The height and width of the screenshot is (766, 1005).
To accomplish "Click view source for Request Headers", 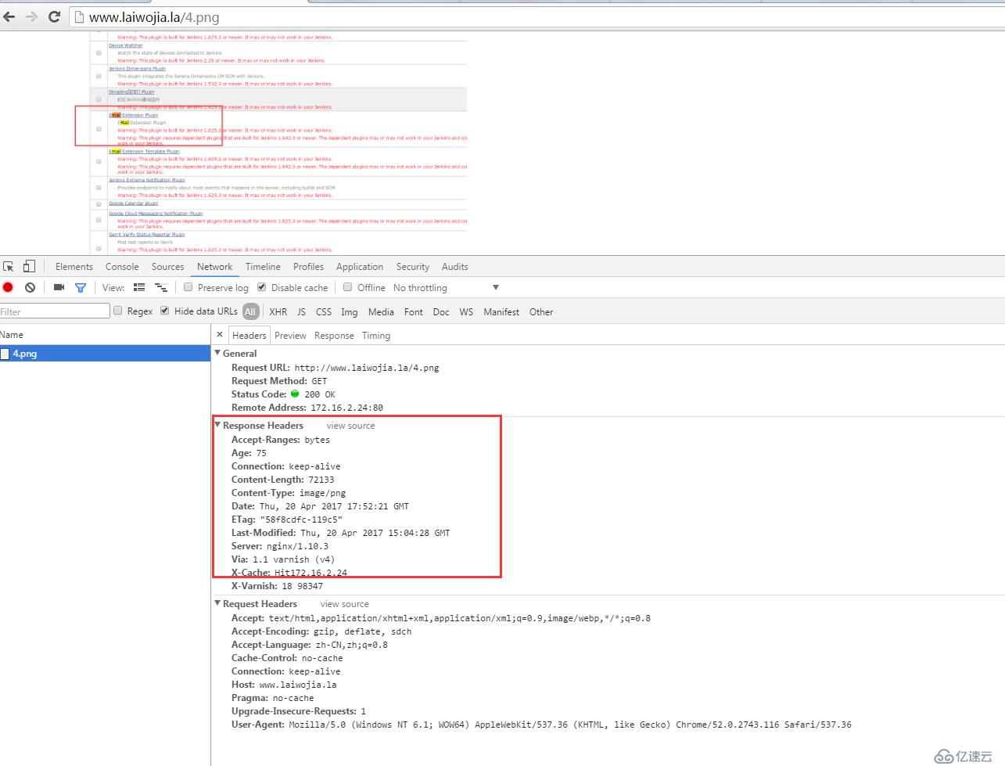I will [344, 604].
